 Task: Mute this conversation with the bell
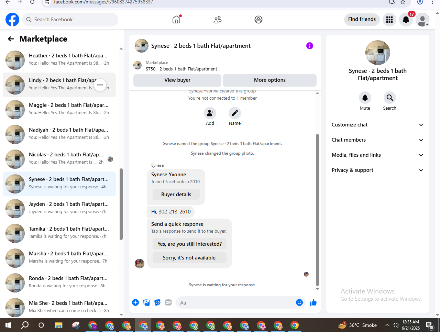click(365, 98)
